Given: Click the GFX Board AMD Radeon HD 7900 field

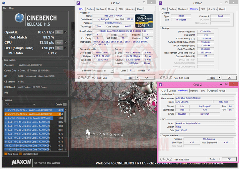Looking at the screenshot, I should coord(42,87).
